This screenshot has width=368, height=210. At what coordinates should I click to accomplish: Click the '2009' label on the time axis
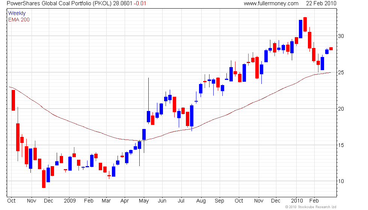point(70,201)
